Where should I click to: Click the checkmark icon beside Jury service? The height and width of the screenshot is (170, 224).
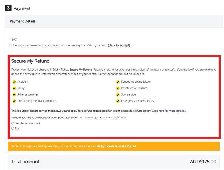click(x=118, y=95)
